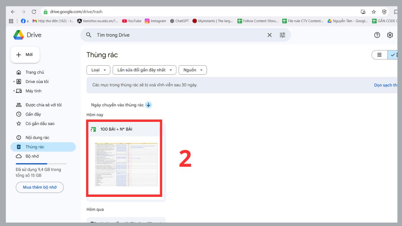Expand the 'Drive của tôi' tree arrow
Viewport: 402px width, 226px height.
[14, 82]
